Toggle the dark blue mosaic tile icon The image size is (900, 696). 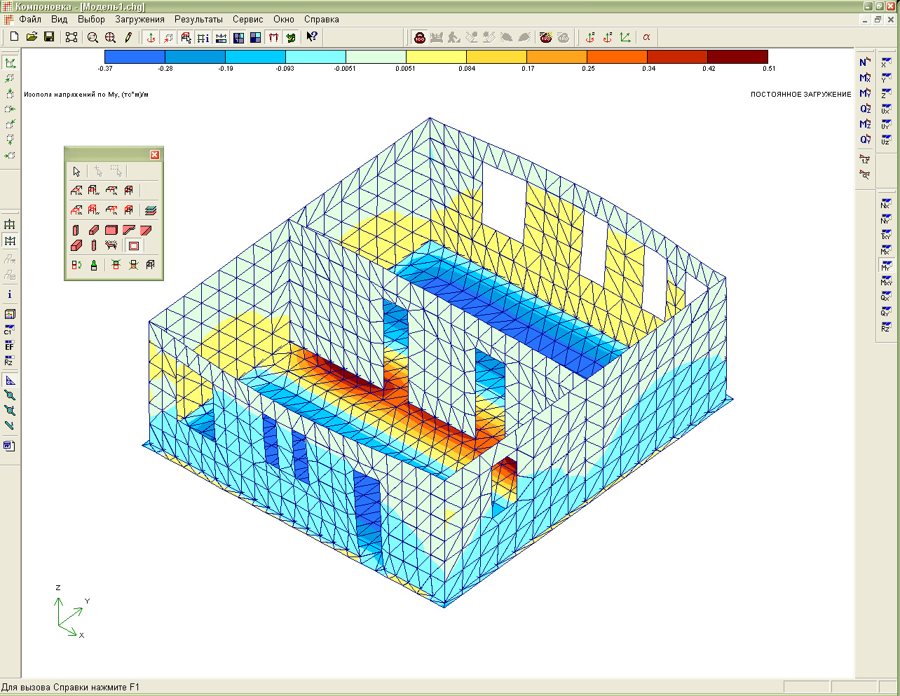[x=238, y=37]
